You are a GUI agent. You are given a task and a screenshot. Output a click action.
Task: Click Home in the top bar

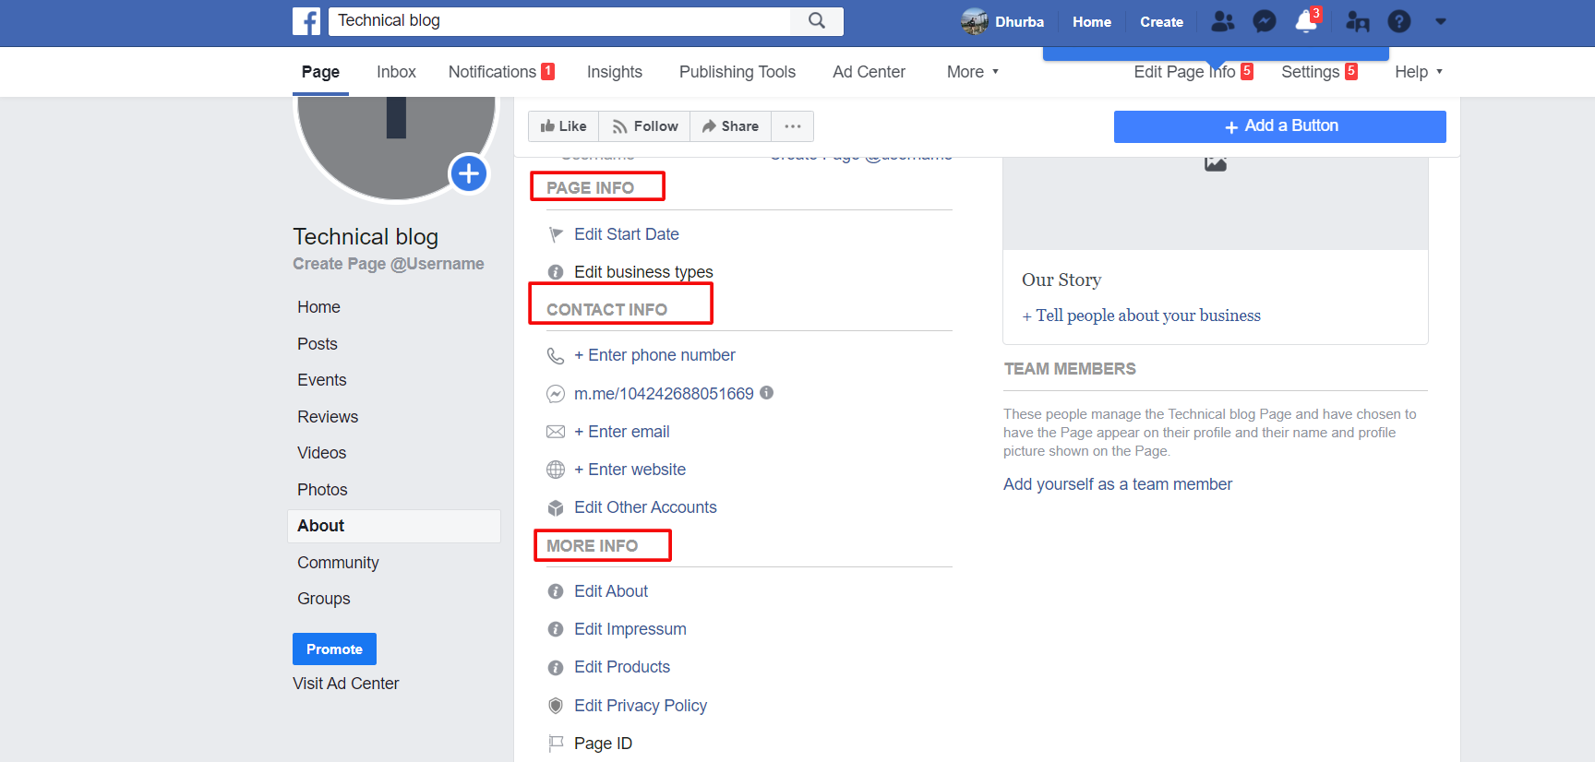pyautogui.click(x=1092, y=21)
